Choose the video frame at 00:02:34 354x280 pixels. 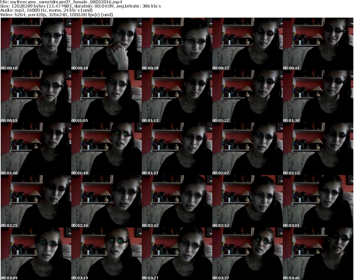tap(106, 201)
